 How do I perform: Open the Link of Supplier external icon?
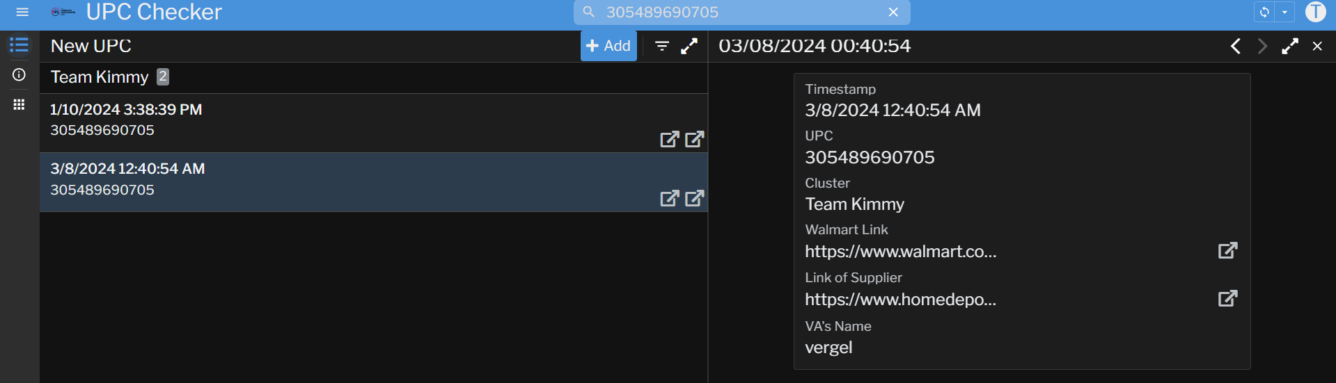tap(1227, 298)
